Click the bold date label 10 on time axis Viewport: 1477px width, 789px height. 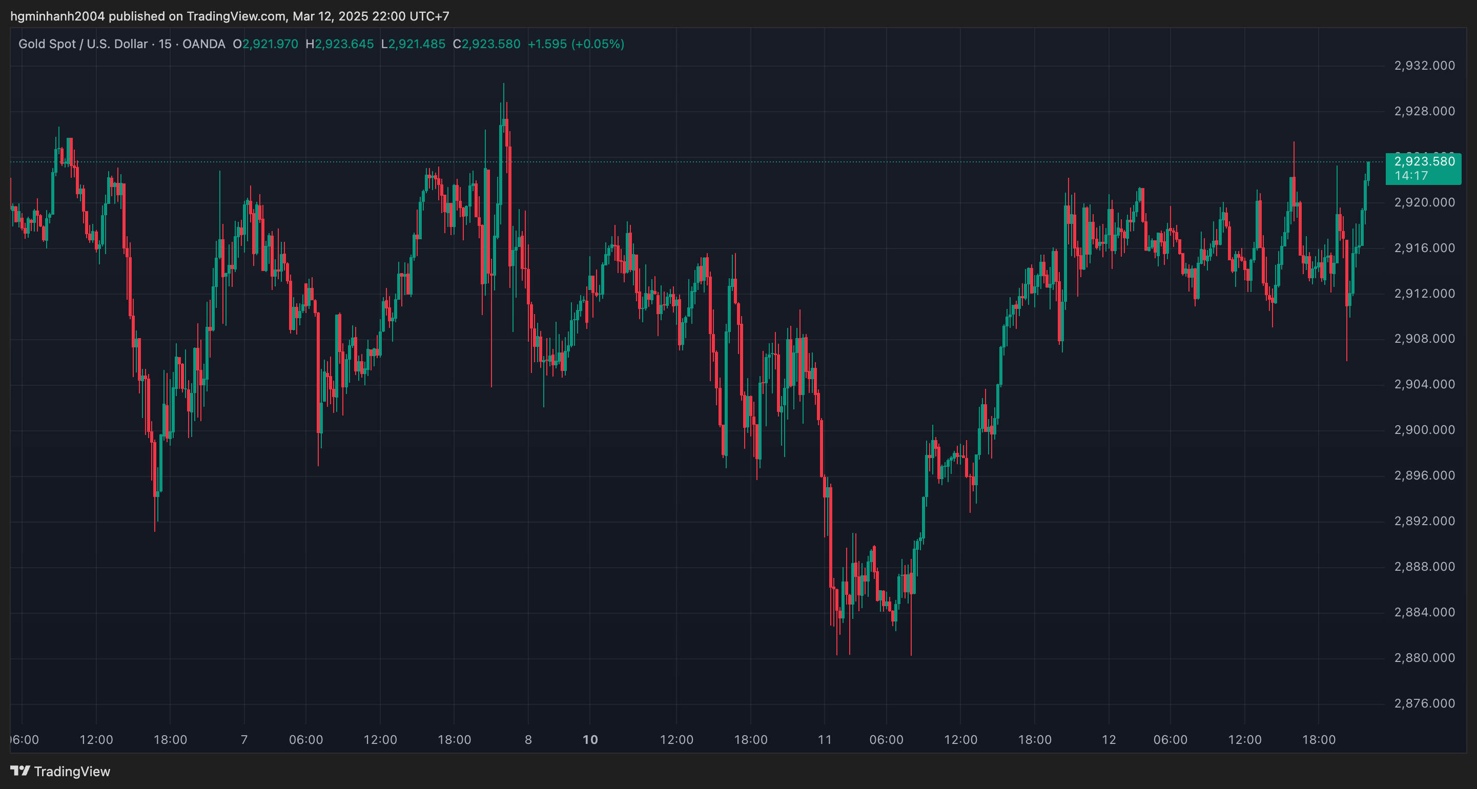pyautogui.click(x=590, y=740)
